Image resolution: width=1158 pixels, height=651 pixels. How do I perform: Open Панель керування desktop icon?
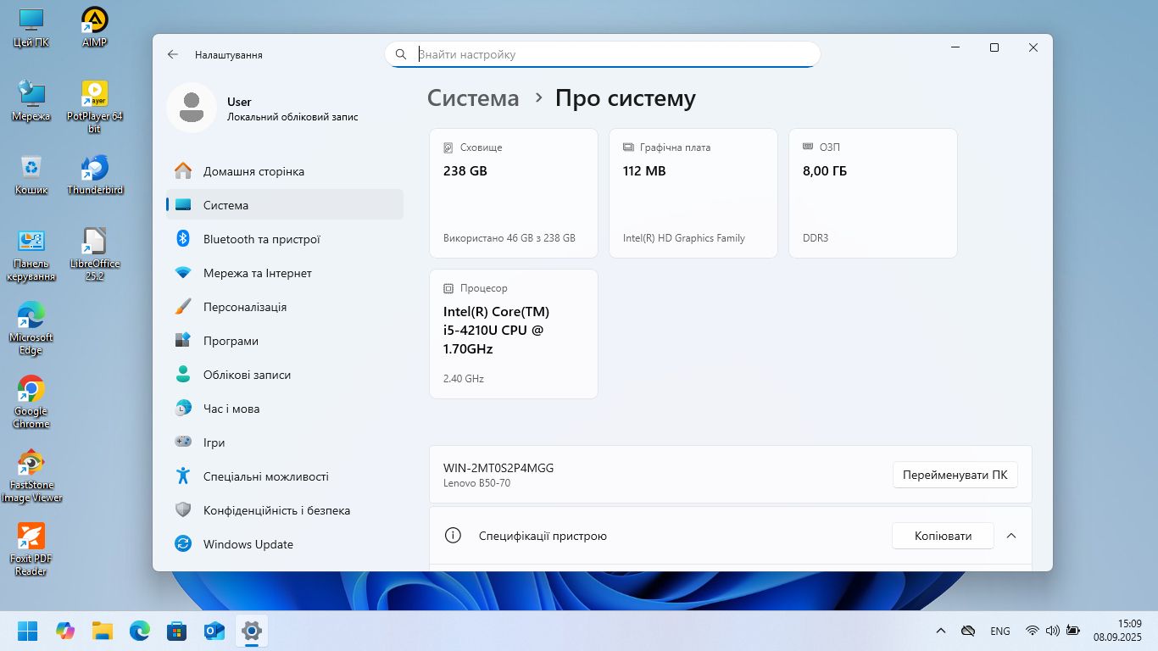tap(31, 254)
